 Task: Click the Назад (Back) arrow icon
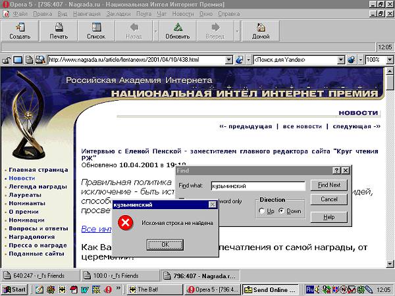tap(134, 28)
